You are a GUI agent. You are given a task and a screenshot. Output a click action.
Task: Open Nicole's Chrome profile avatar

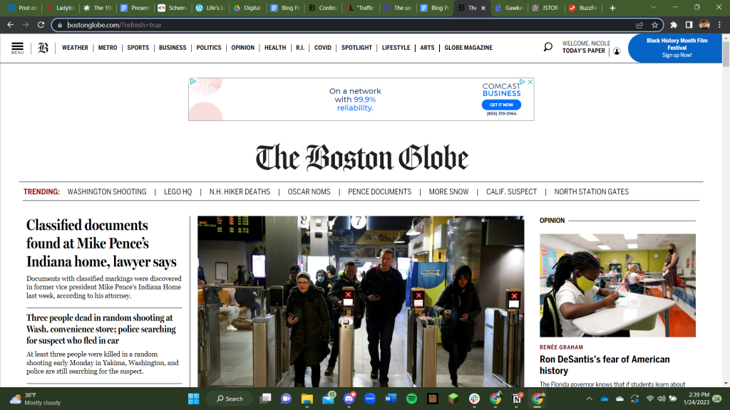pyautogui.click(x=704, y=23)
